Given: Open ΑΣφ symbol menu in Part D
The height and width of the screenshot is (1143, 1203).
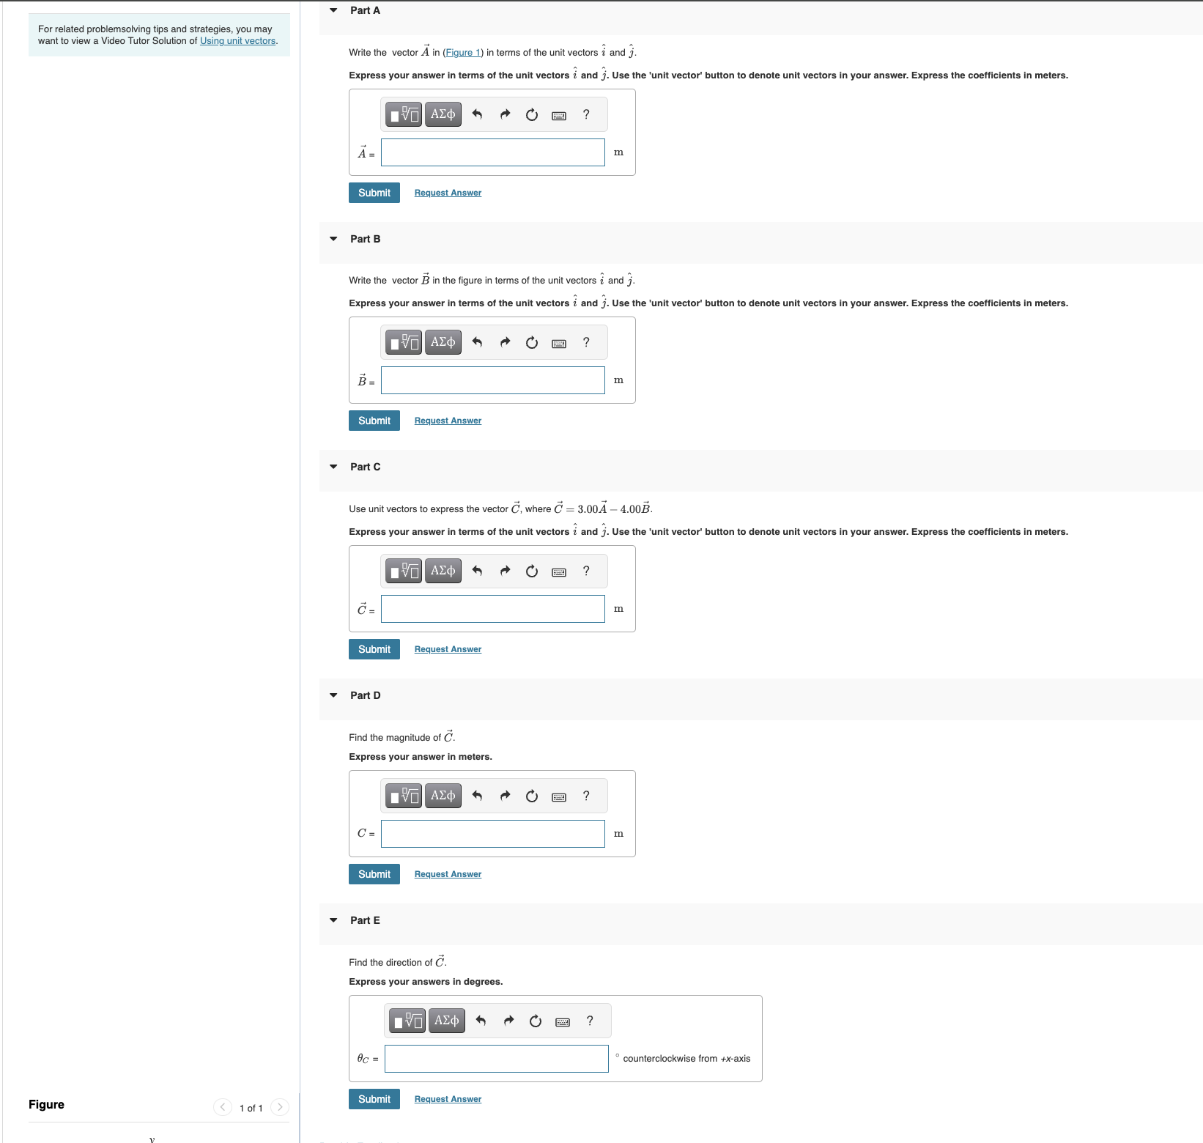Looking at the screenshot, I should 442,795.
